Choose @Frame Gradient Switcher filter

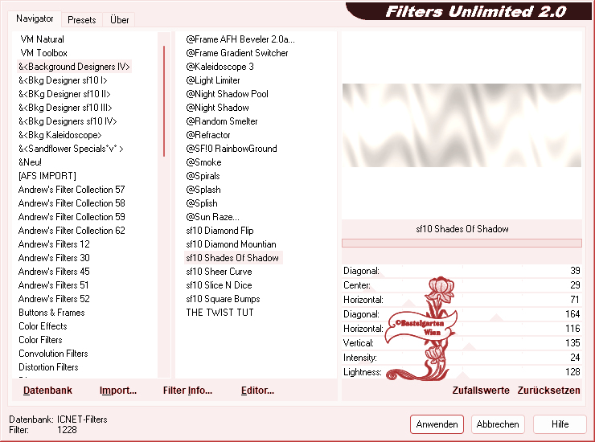[236, 53]
